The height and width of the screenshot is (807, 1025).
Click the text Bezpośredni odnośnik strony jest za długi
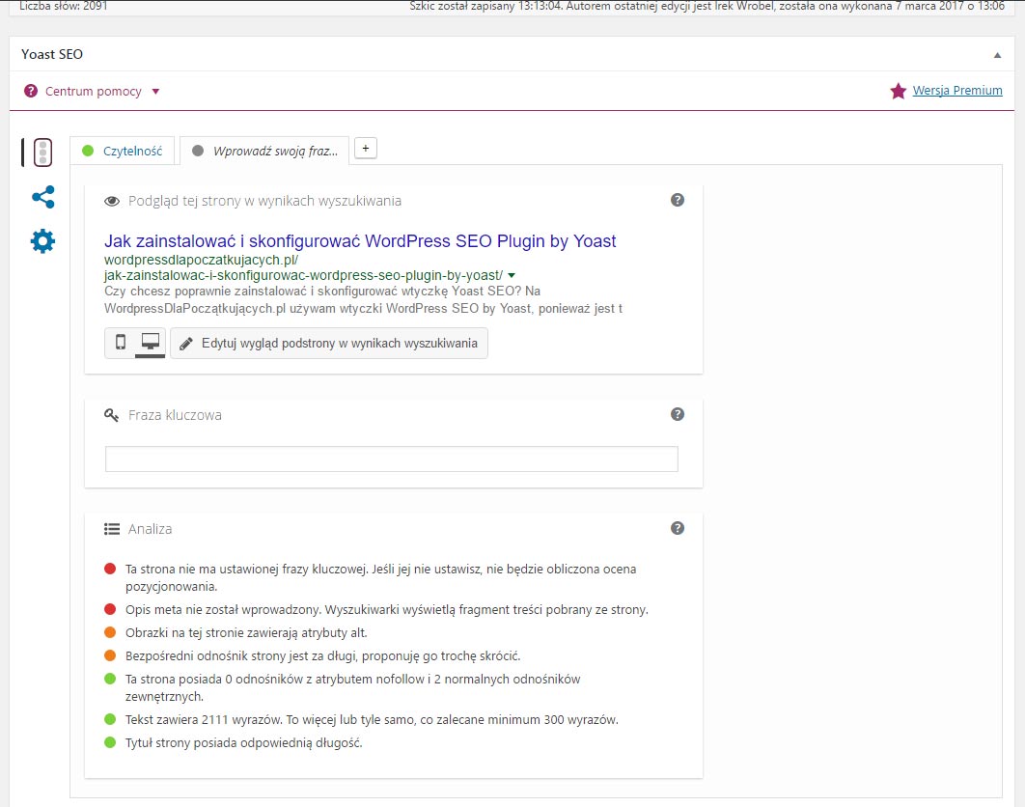point(323,656)
